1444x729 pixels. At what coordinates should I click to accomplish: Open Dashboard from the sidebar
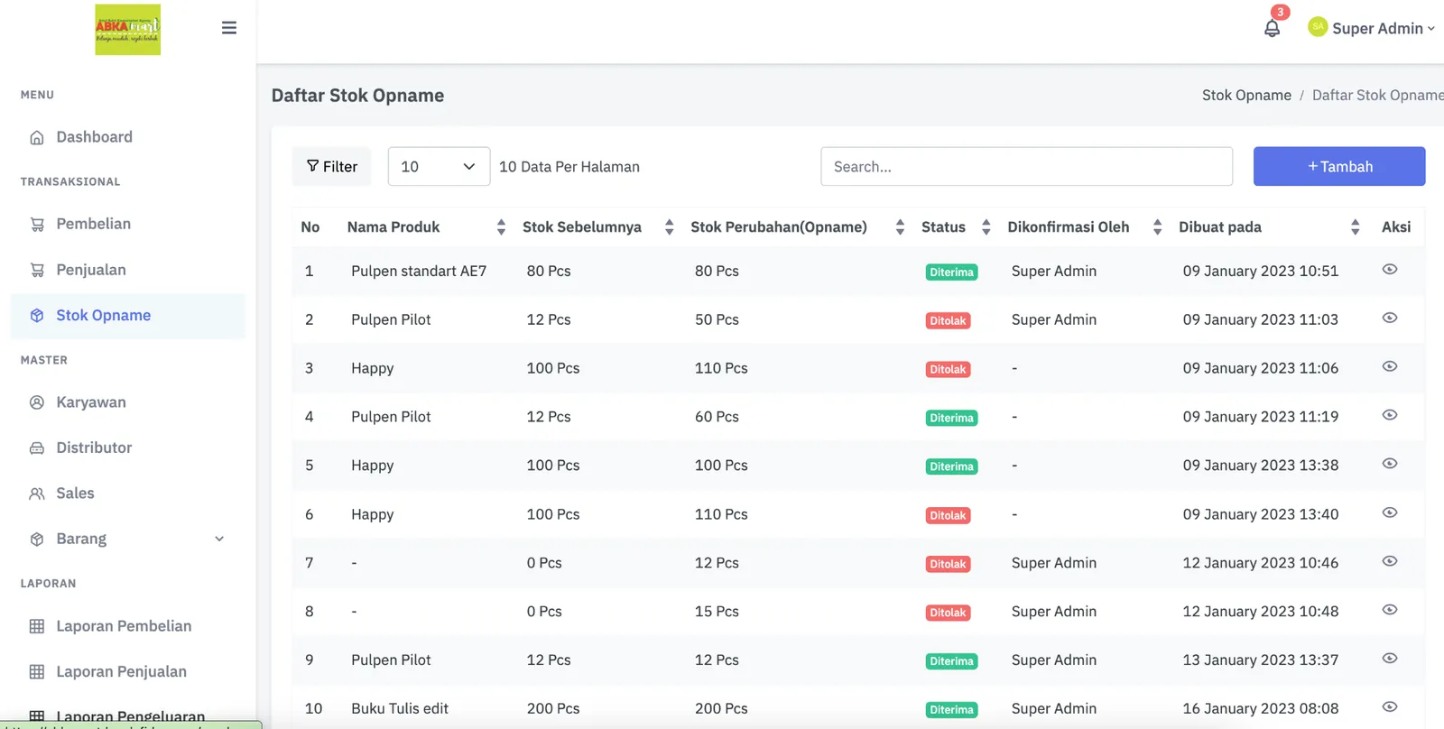point(94,137)
